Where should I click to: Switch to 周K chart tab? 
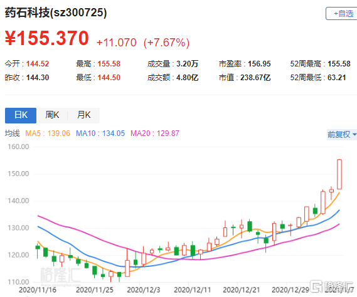pyautogui.click(x=52, y=115)
